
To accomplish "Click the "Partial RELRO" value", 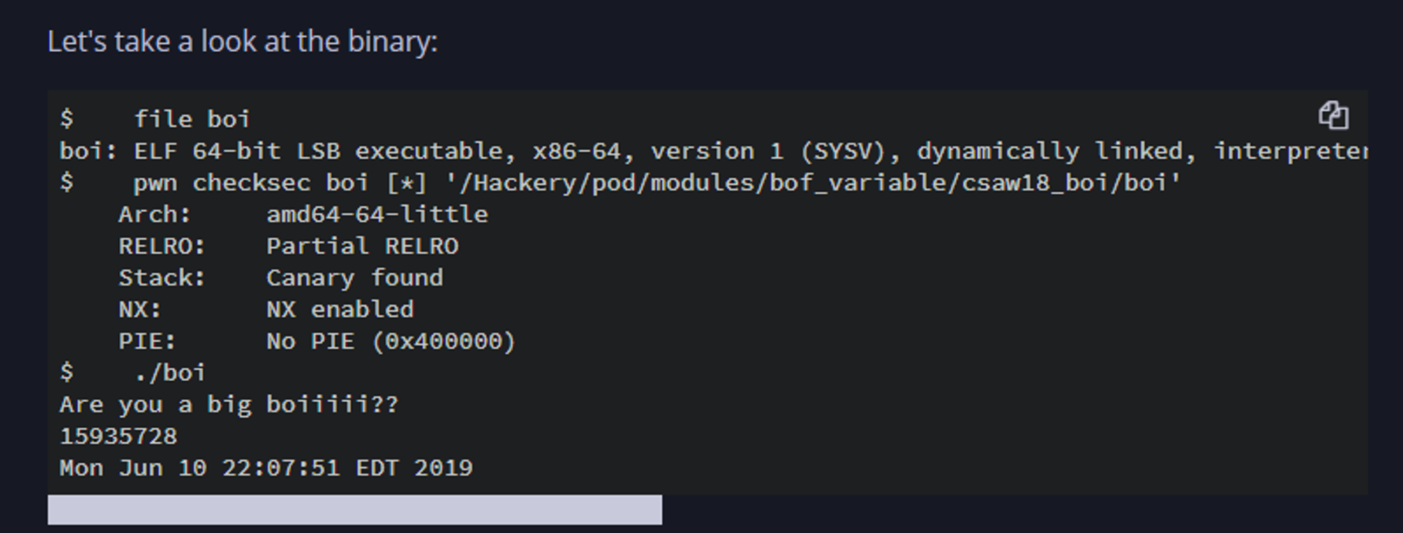I will click(362, 246).
